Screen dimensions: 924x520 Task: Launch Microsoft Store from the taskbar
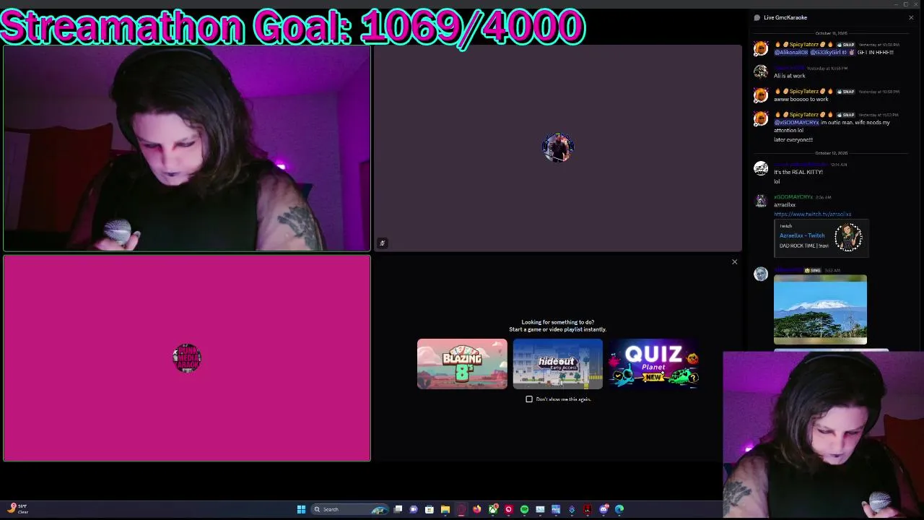coord(430,509)
